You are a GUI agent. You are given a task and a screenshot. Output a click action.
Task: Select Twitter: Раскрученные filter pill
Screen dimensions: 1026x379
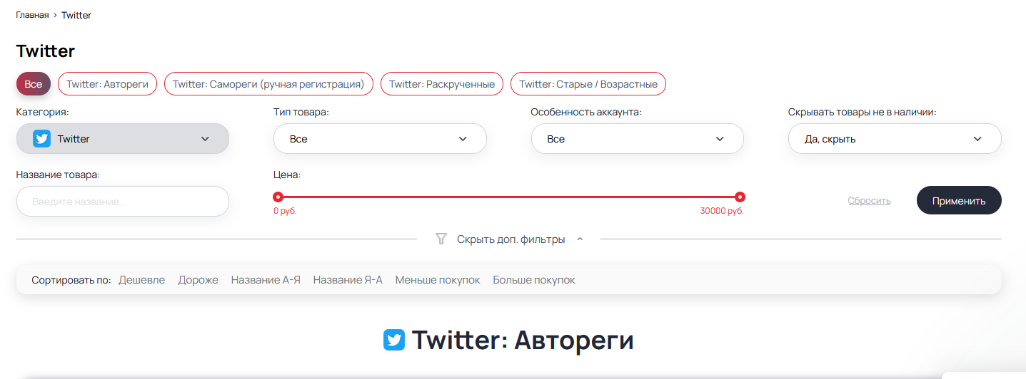click(x=441, y=84)
